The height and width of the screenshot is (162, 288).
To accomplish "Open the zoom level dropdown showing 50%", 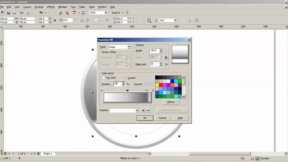I will click(x=106, y=13).
